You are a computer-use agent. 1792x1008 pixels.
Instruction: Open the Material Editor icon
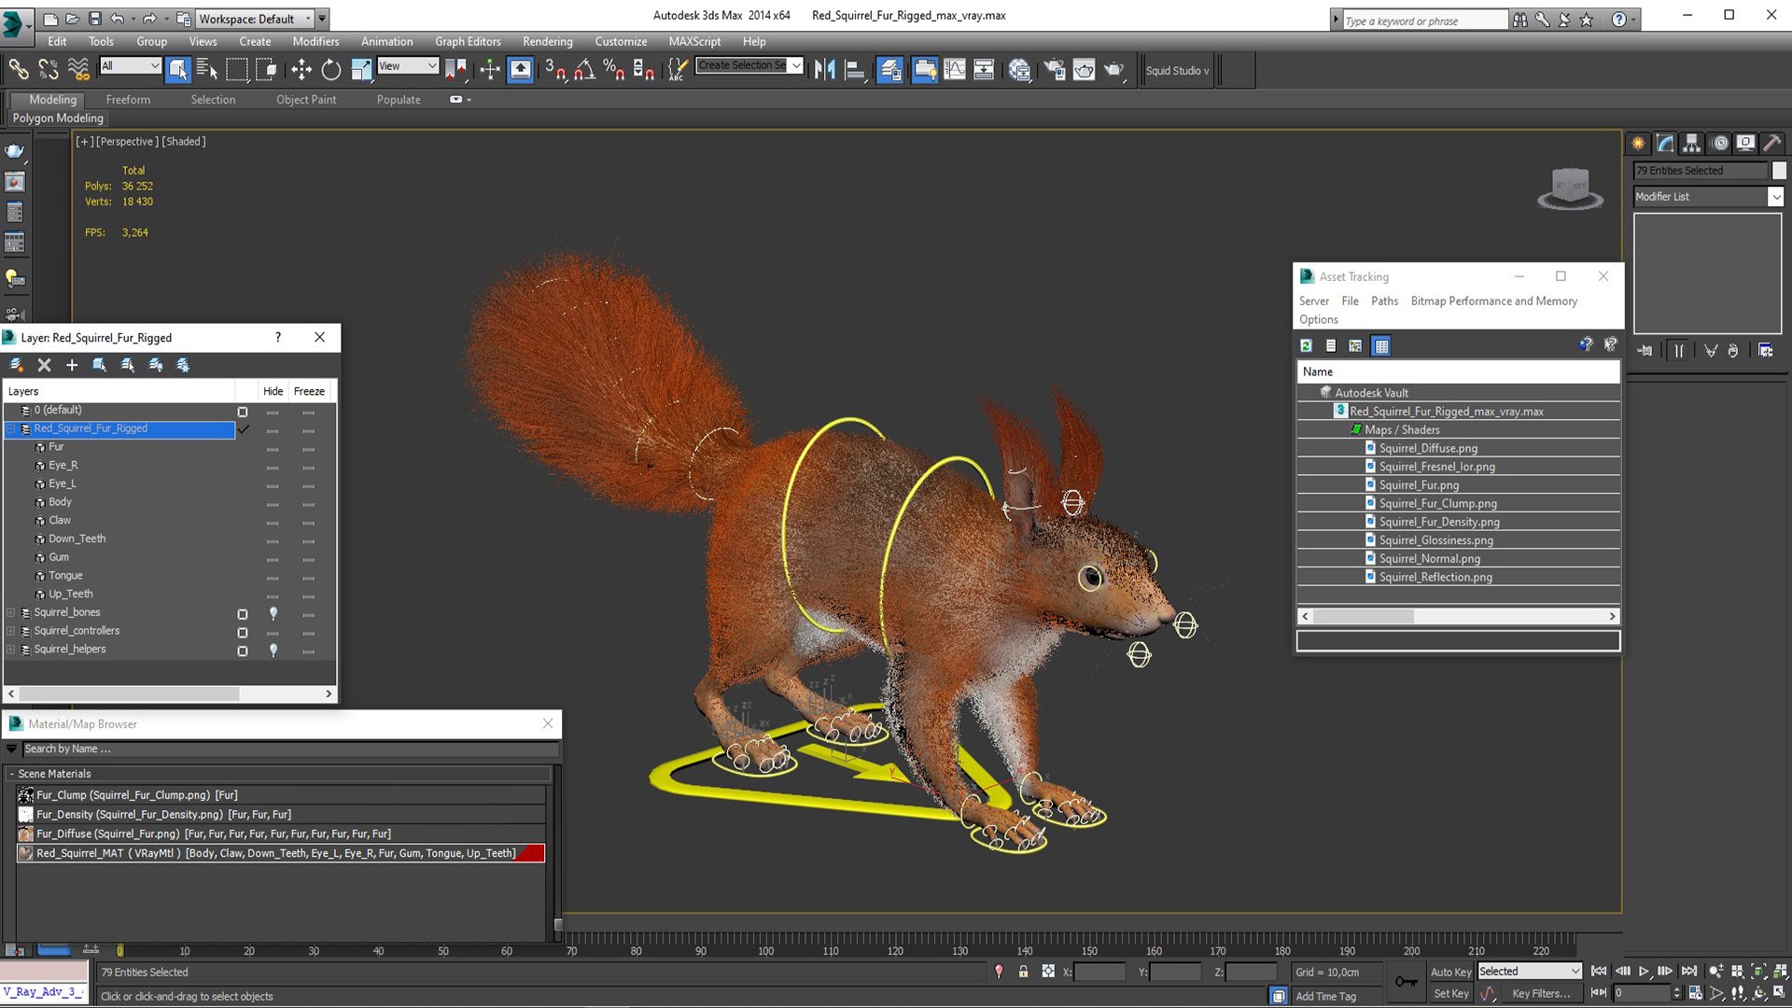click(x=1020, y=69)
